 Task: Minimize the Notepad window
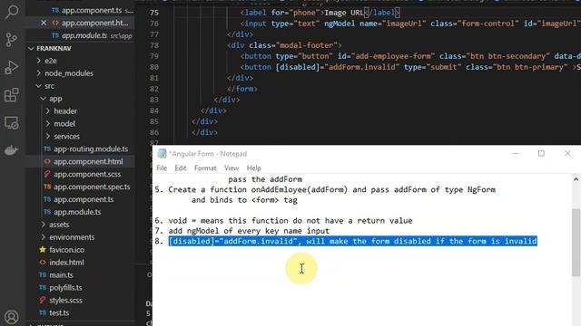[x=515, y=153]
